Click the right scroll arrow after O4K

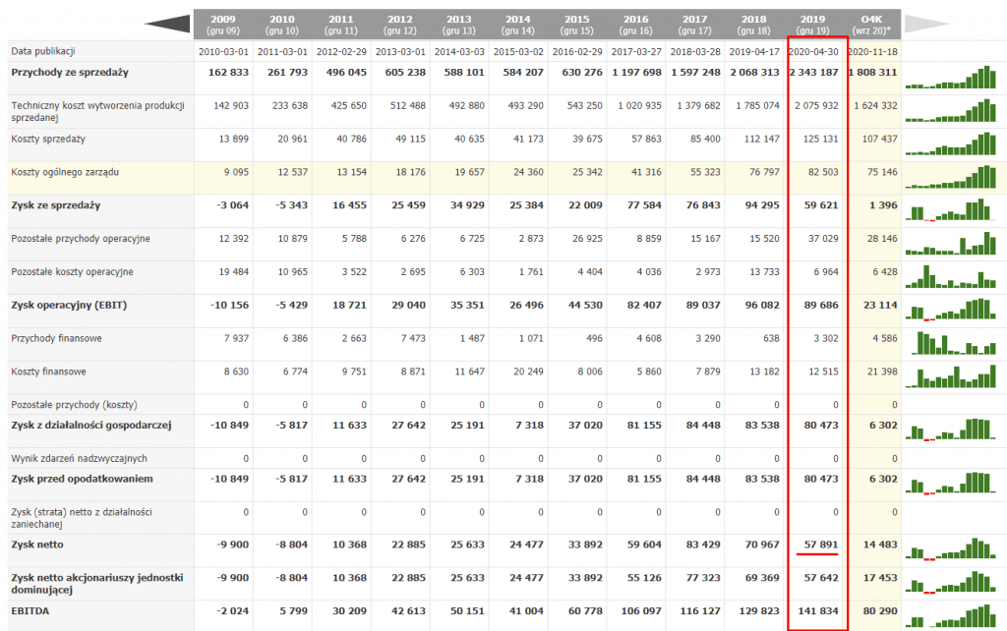point(929,24)
